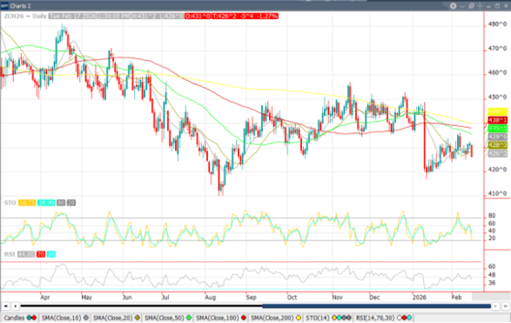511x323 pixels.
Task: Click the green 435^5 price tag
Action: pos(498,129)
